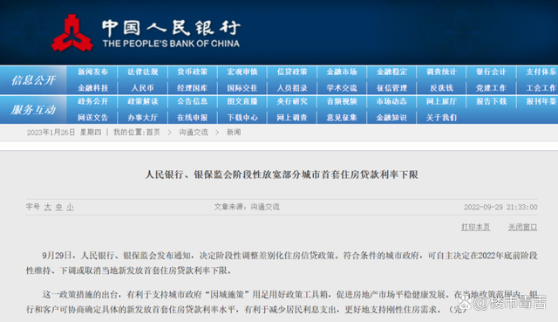The width and height of the screenshot is (558, 322).
Task: Open 市场动态 menu item
Action: pos(391,101)
